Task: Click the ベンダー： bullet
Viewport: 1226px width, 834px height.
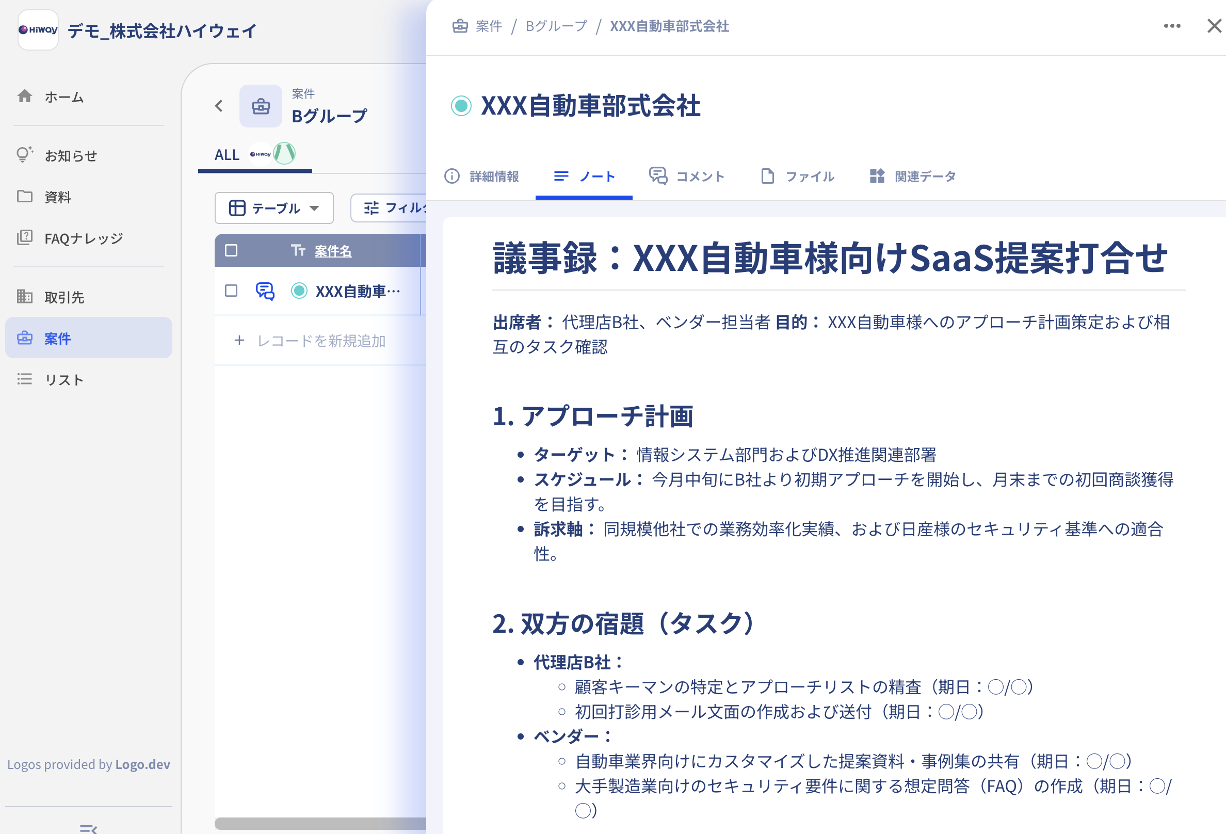Action: point(572,736)
